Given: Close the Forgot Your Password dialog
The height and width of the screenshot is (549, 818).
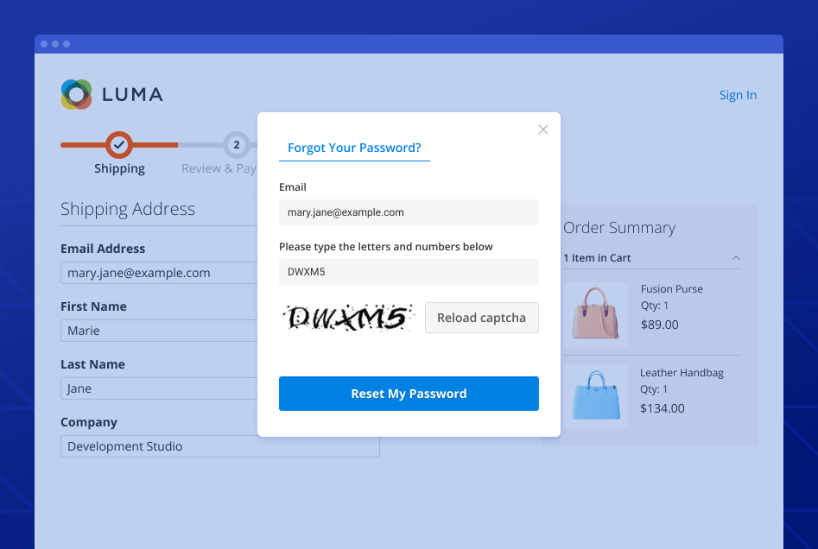Looking at the screenshot, I should [543, 129].
